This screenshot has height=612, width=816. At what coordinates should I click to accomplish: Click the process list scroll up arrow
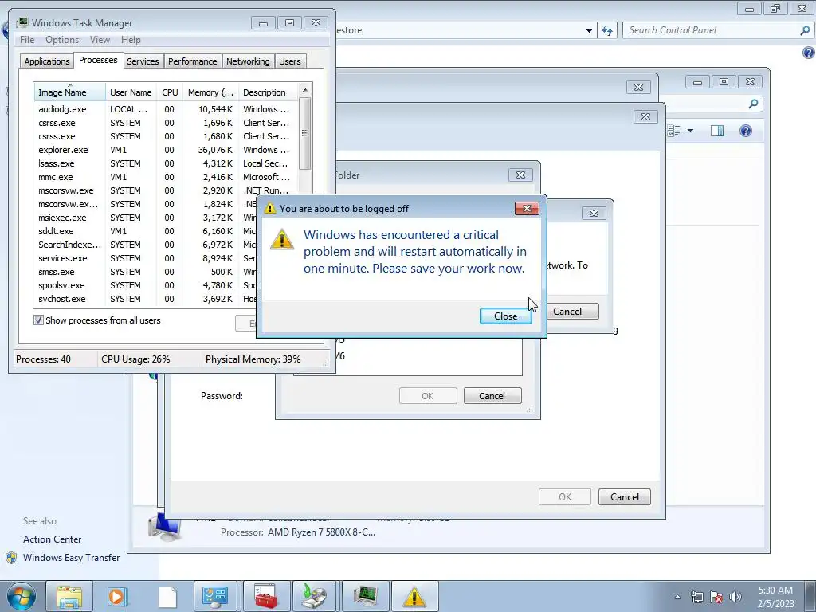click(x=305, y=90)
